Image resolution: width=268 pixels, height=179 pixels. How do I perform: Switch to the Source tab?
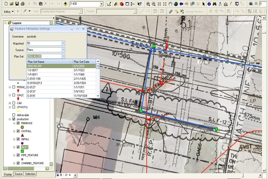(x=18, y=174)
